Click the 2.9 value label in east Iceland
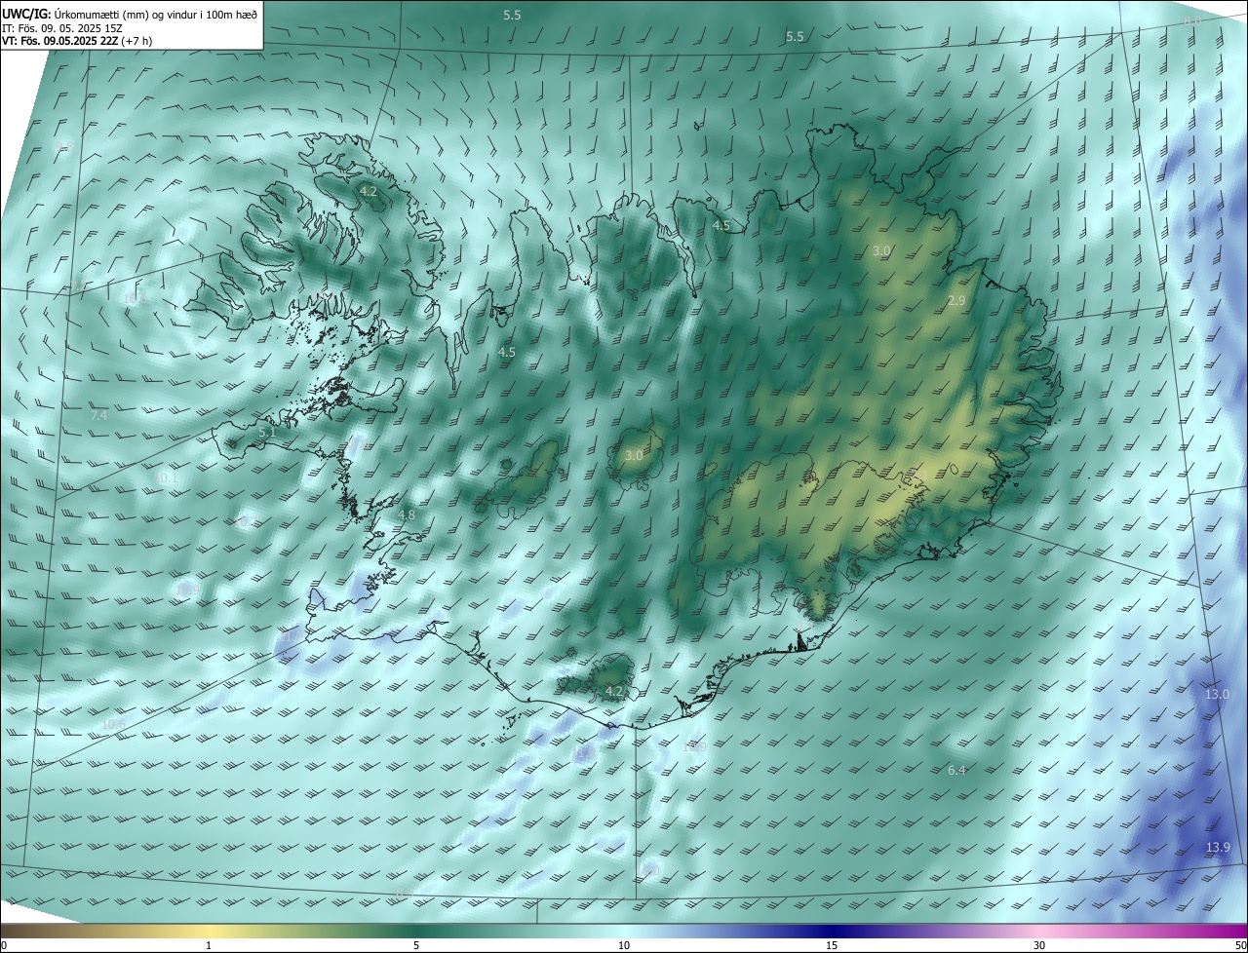This screenshot has height=953, width=1248. [956, 301]
